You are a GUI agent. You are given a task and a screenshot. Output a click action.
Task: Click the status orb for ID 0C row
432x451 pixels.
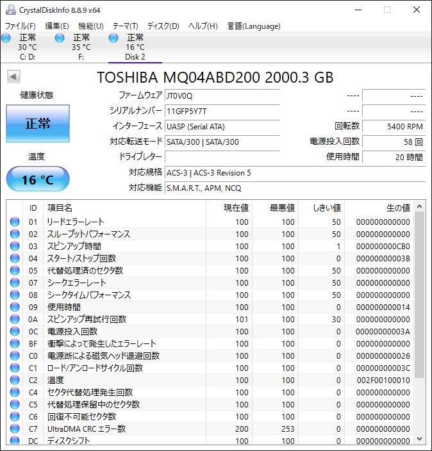15,331
